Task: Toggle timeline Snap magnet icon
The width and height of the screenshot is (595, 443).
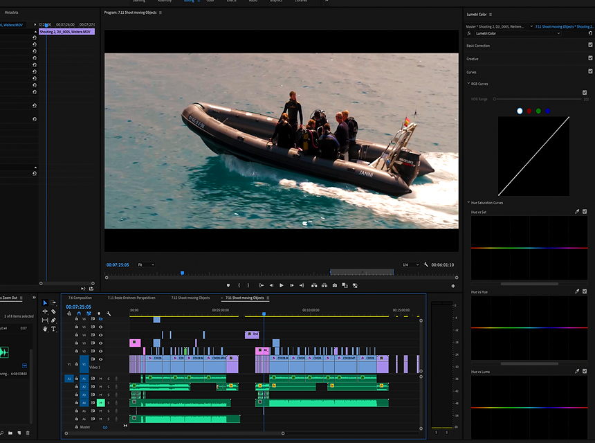Action: 79,314
